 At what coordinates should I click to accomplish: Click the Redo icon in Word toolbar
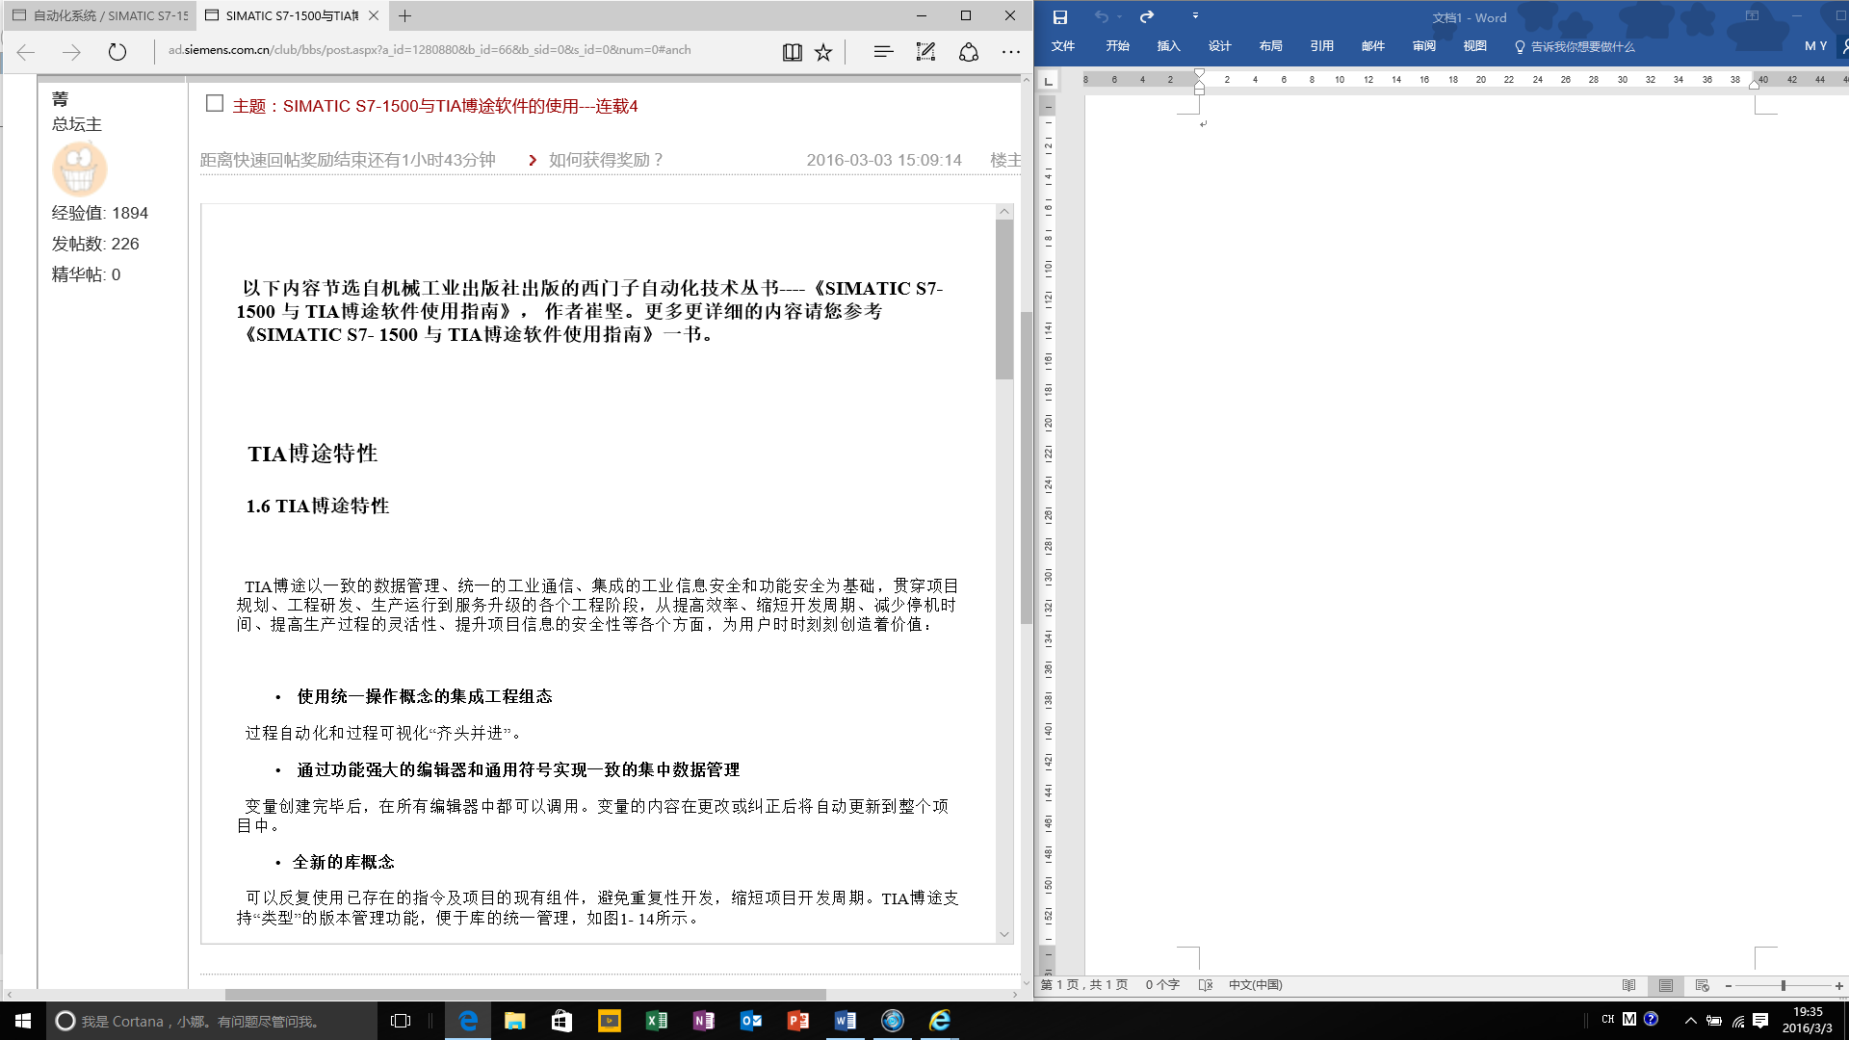pos(1146,16)
